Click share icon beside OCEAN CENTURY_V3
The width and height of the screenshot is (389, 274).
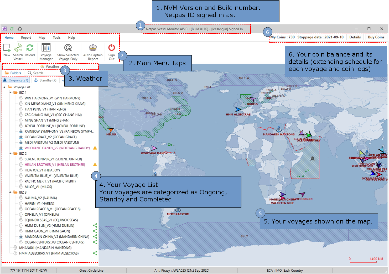tap(95, 242)
